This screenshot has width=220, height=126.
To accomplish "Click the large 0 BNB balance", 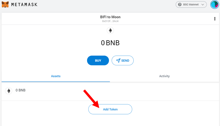I will [110, 43].
